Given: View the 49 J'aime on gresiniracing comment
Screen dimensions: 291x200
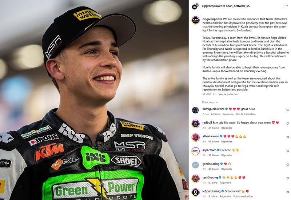Looking at the screenshot, I should [214, 169].
